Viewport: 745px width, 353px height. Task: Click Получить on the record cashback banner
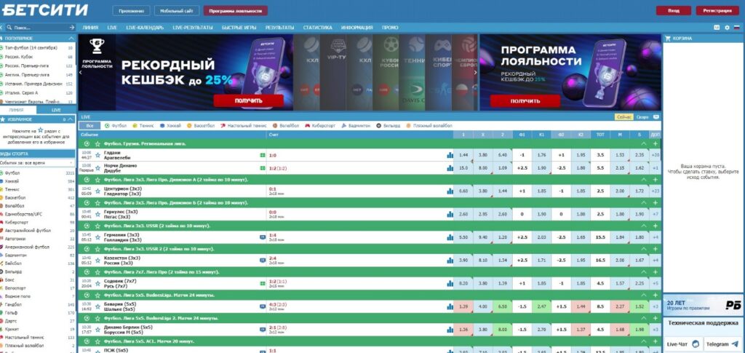[x=249, y=100]
